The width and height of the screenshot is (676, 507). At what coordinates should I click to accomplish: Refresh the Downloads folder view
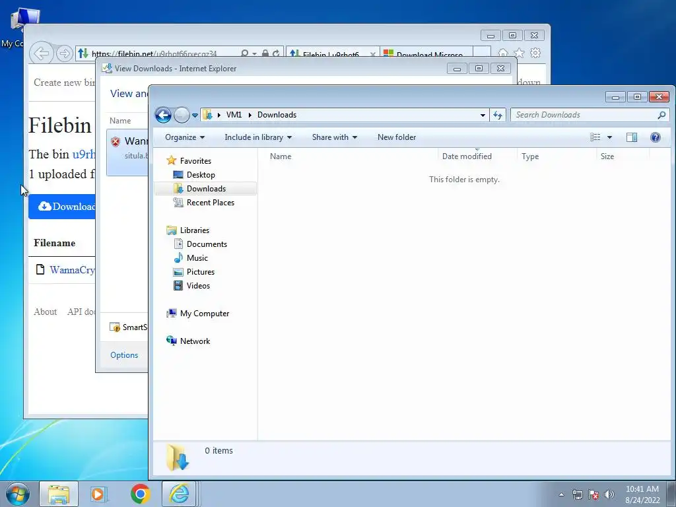(x=498, y=115)
